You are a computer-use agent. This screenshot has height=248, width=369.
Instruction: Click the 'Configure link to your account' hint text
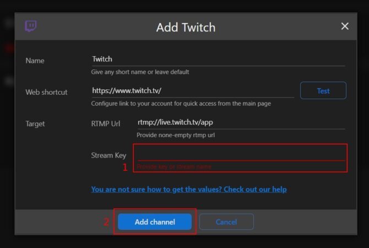[181, 104]
